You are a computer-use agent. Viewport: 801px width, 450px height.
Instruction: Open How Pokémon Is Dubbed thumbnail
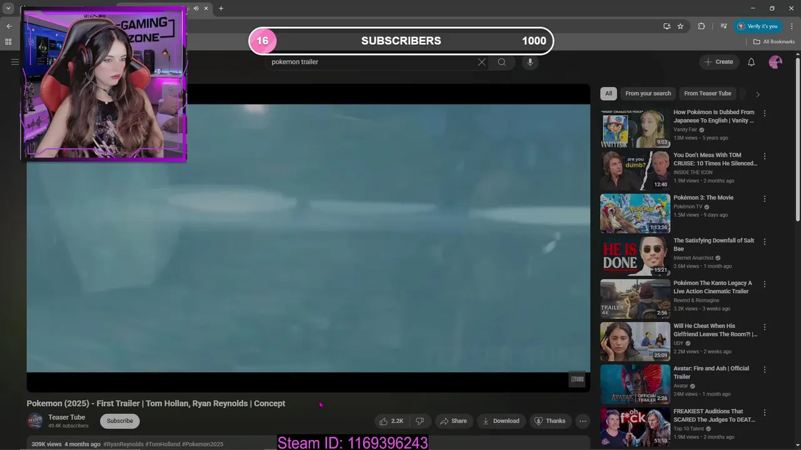[x=635, y=129]
